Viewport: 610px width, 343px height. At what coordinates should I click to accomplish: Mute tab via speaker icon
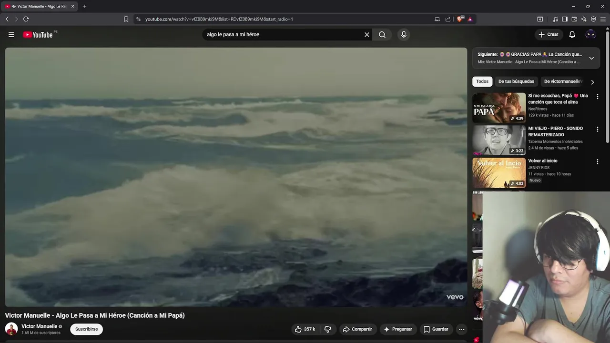pyautogui.click(x=13, y=6)
